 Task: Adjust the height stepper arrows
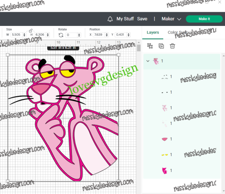(48, 35)
